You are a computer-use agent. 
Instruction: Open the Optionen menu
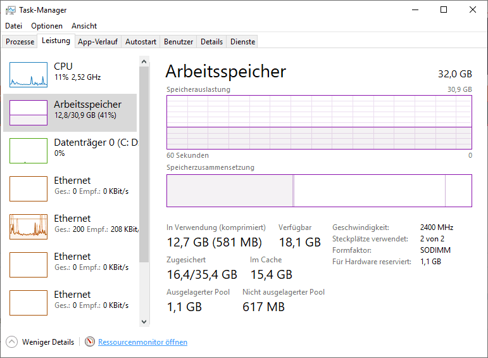point(47,26)
